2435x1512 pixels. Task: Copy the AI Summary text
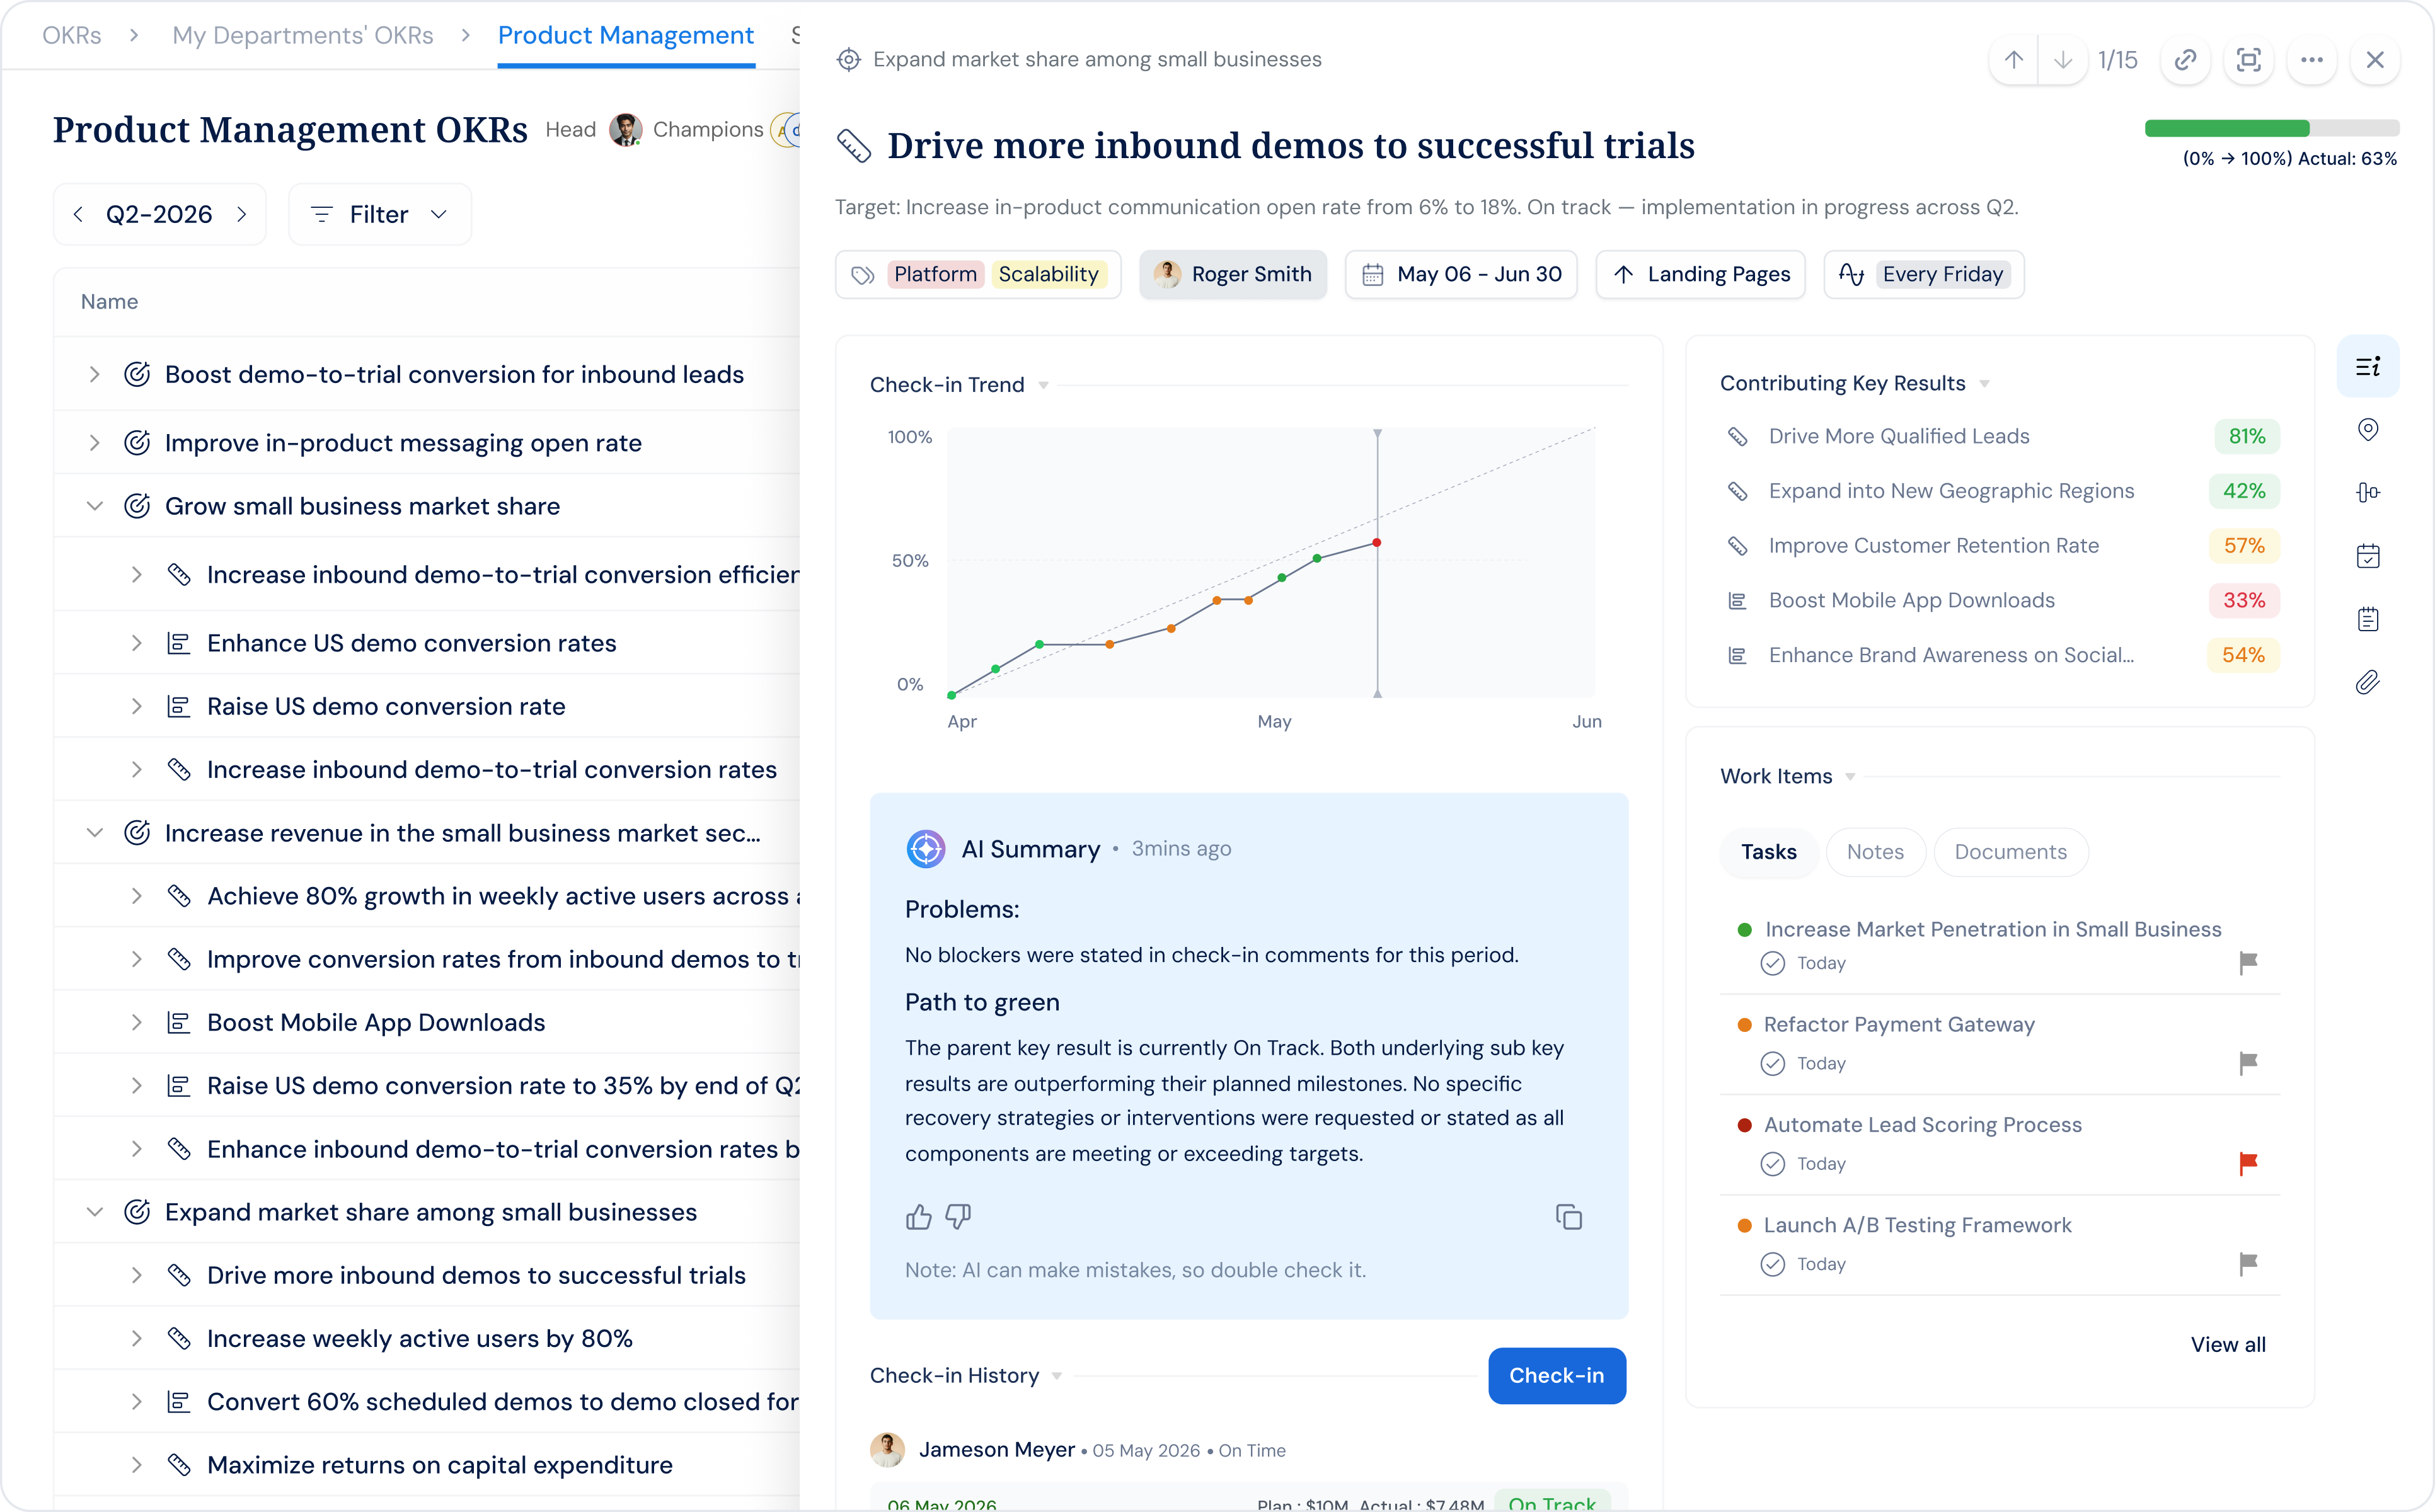(x=1568, y=1217)
